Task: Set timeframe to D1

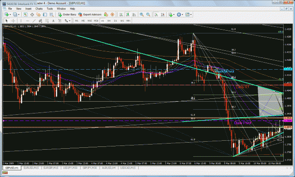Action: click(116, 21)
